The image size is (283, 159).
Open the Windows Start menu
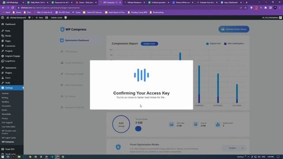[x=3, y=157]
